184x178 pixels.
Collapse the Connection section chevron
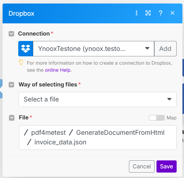click(x=12, y=34)
